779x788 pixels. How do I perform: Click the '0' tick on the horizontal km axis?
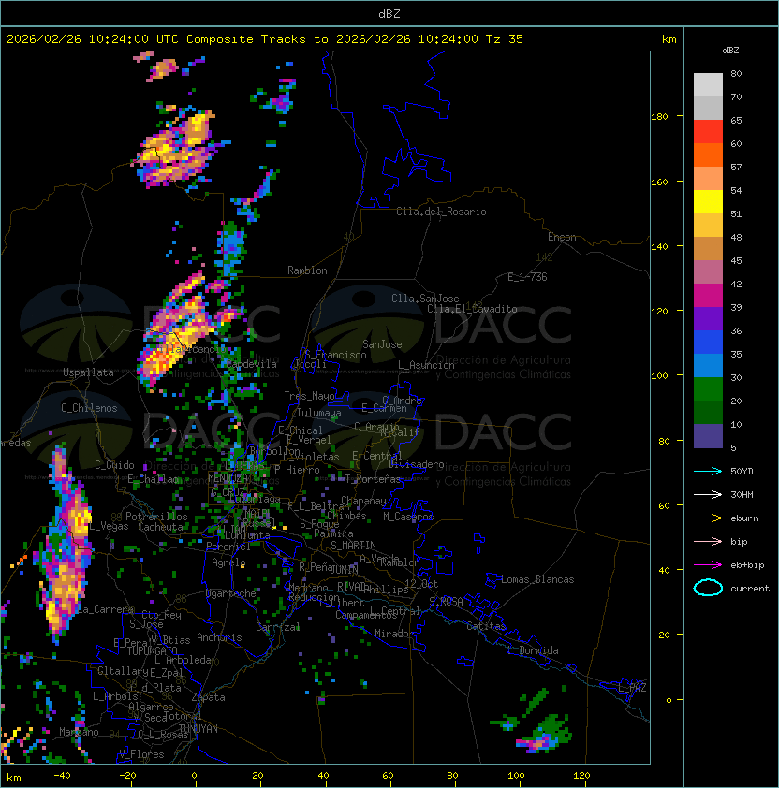(x=194, y=776)
